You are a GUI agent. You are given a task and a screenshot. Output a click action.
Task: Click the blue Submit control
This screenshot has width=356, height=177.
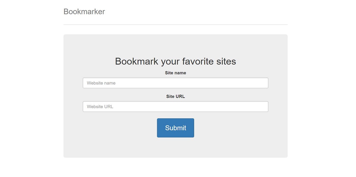click(175, 128)
